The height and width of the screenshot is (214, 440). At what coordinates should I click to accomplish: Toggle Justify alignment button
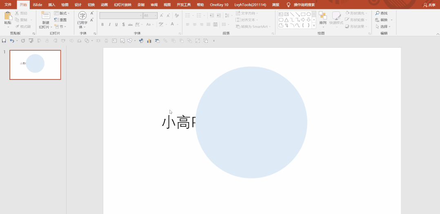point(209,24)
